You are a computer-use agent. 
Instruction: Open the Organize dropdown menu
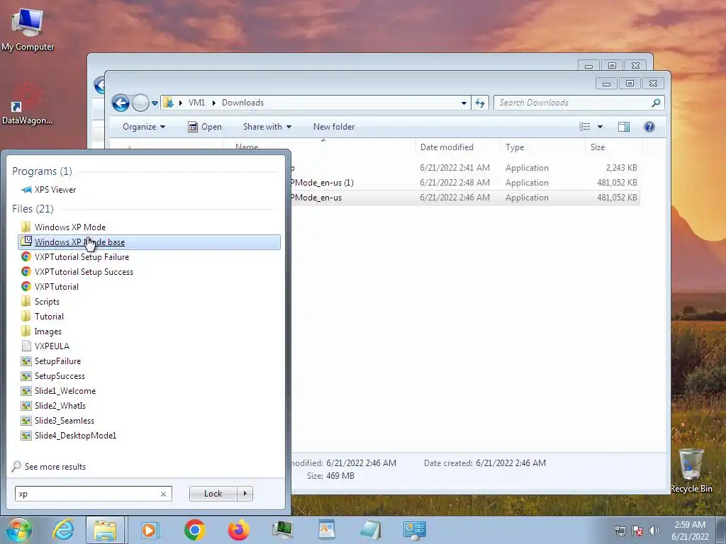pos(143,127)
